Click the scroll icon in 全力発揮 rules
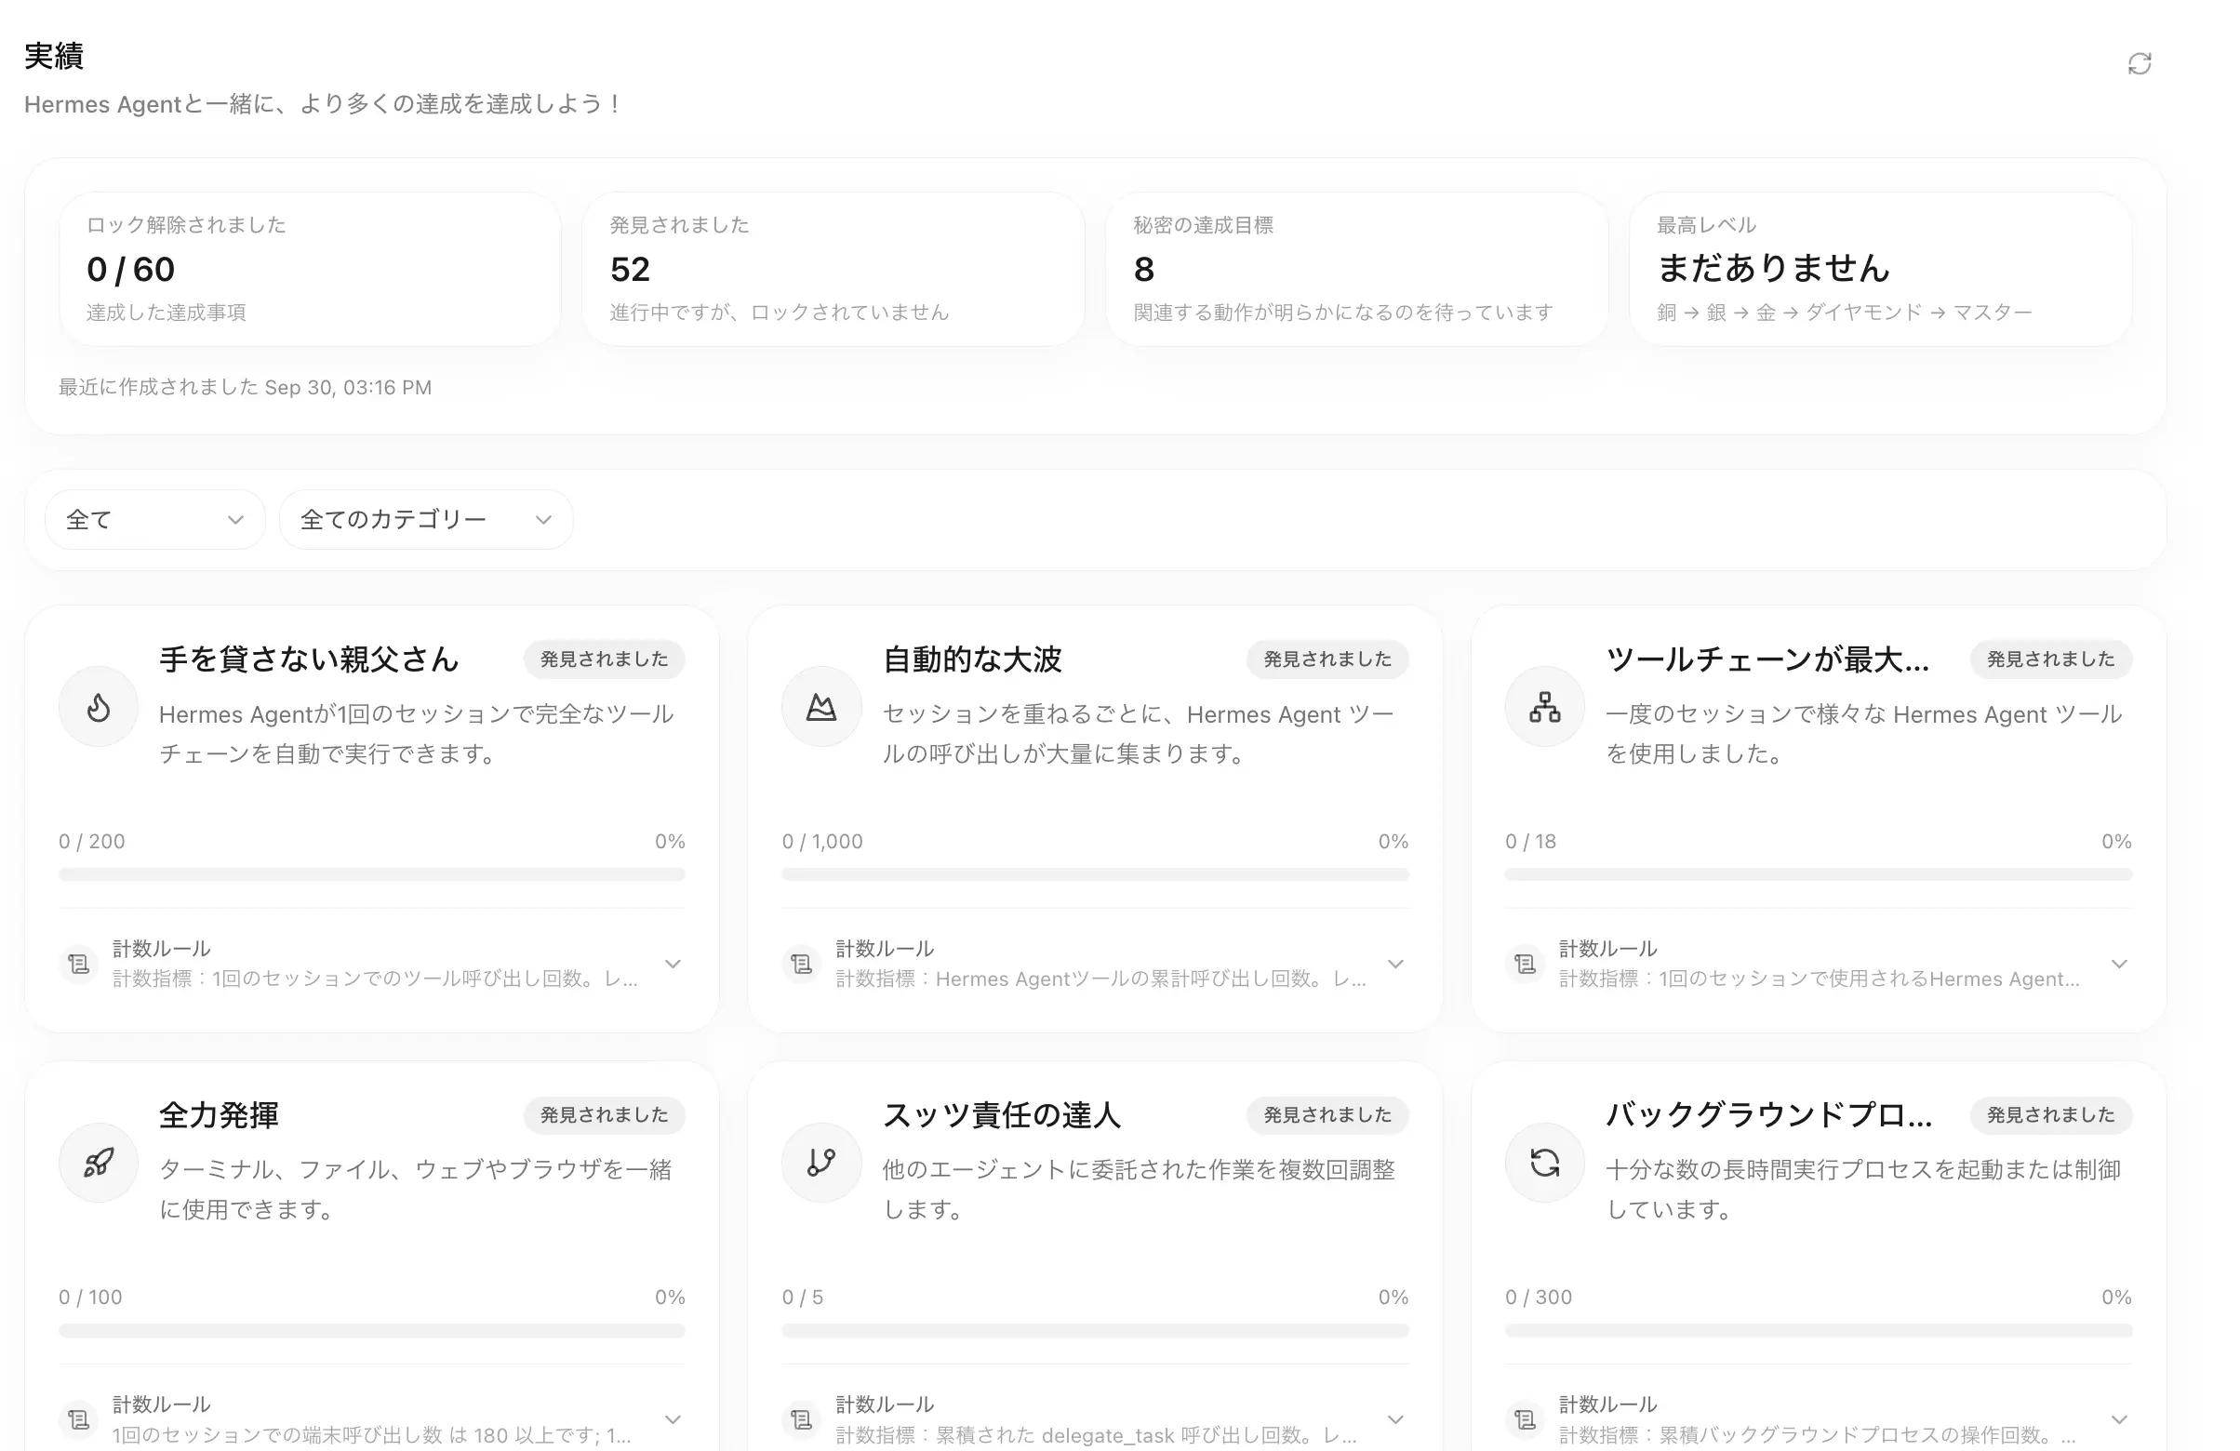 pyautogui.click(x=79, y=1419)
